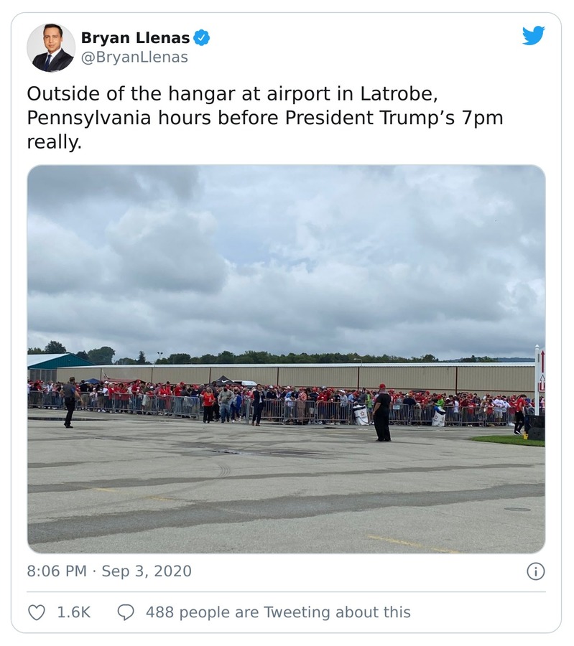Enlarge the attached crowd photo
The height and width of the screenshot is (646, 574).
(x=286, y=357)
